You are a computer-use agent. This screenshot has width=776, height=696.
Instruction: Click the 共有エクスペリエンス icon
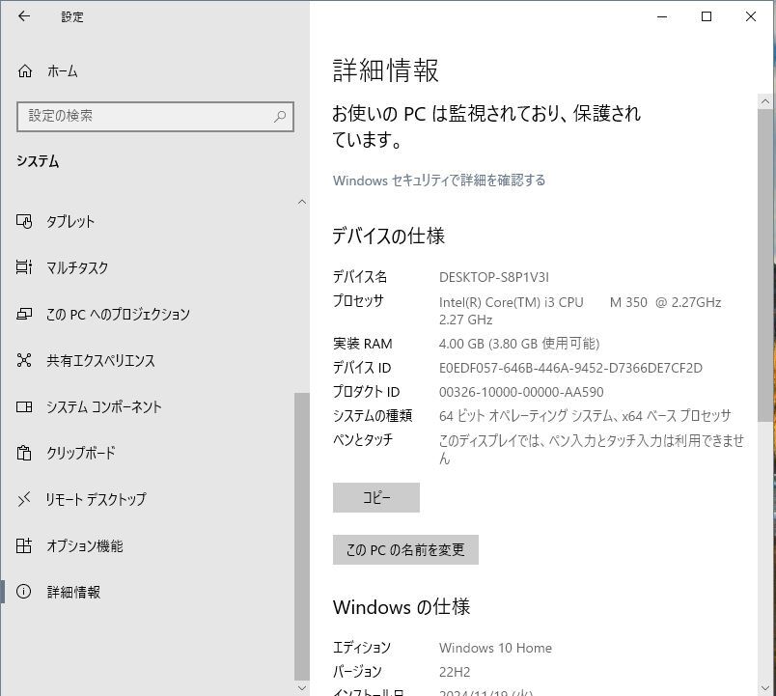pos(24,360)
